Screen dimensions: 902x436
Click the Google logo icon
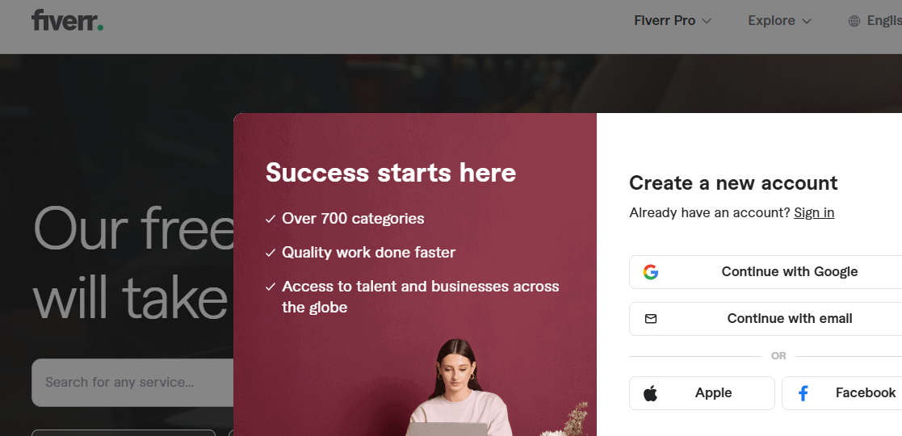click(x=651, y=272)
